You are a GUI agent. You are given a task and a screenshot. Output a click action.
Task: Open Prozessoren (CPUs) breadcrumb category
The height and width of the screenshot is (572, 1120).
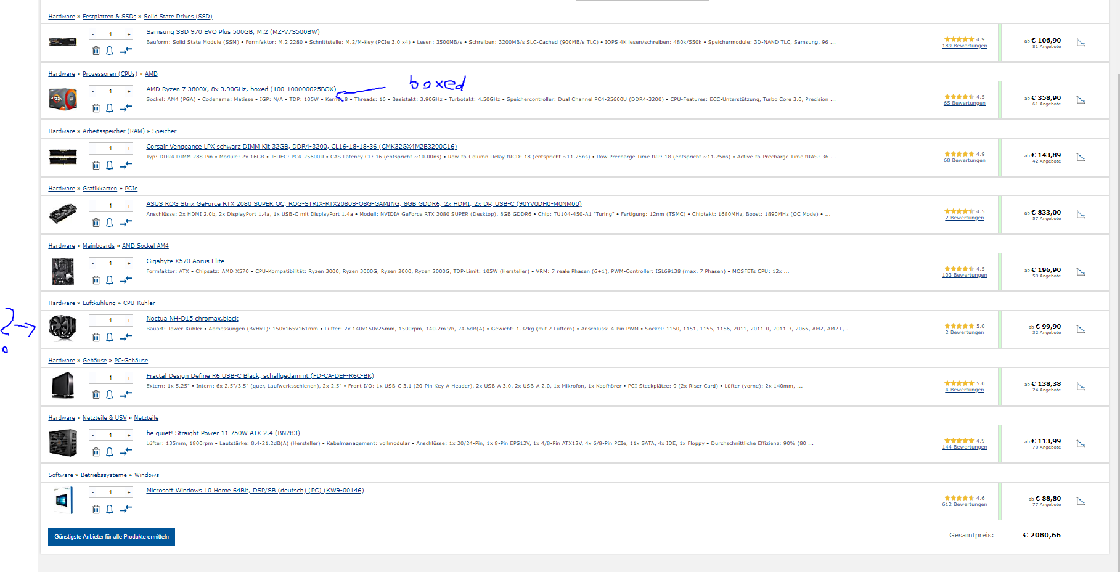[x=110, y=74]
